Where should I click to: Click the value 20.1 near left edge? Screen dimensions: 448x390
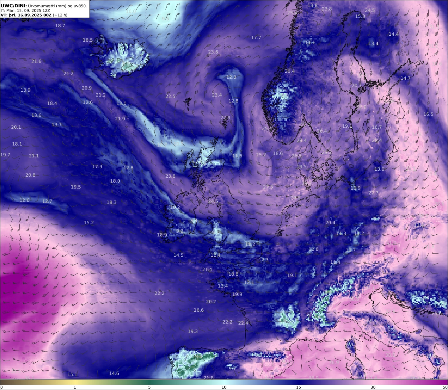coord(16,127)
